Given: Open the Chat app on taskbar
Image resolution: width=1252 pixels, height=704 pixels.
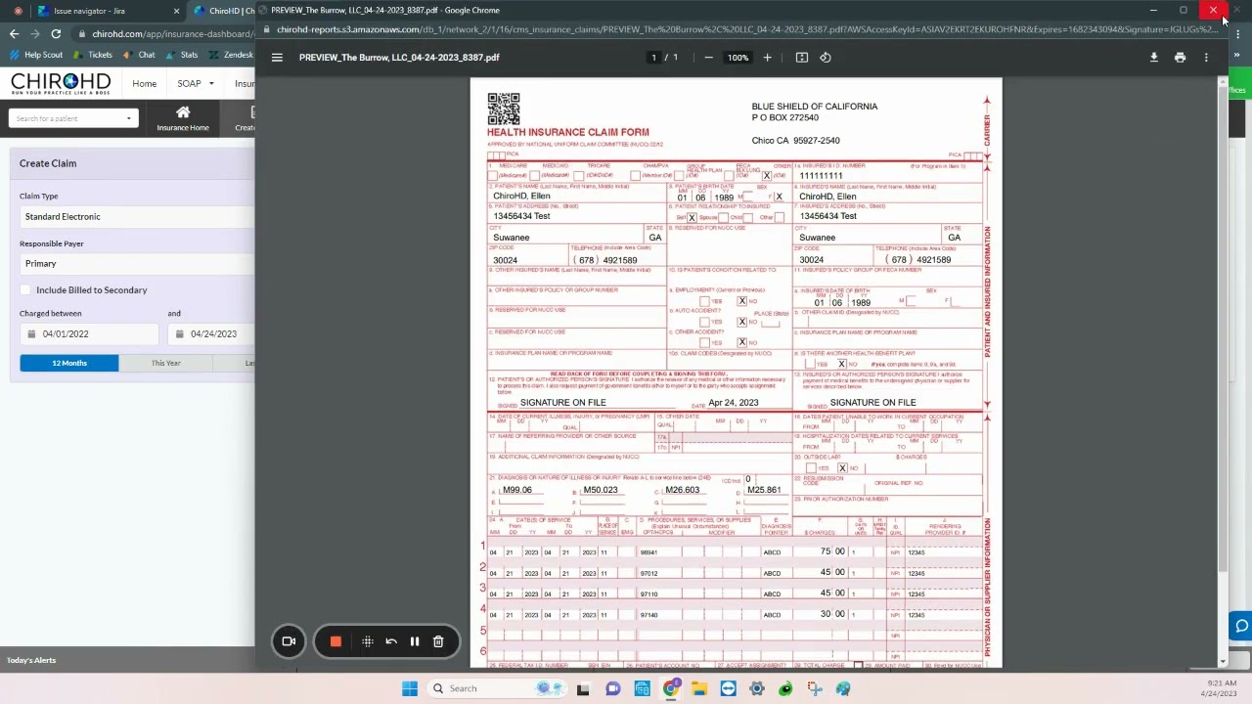Looking at the screenshot, I should pyautogui.click(x=612, y=688).
